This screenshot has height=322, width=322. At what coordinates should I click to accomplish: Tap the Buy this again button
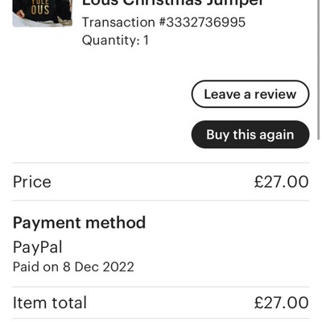point(250,134)
